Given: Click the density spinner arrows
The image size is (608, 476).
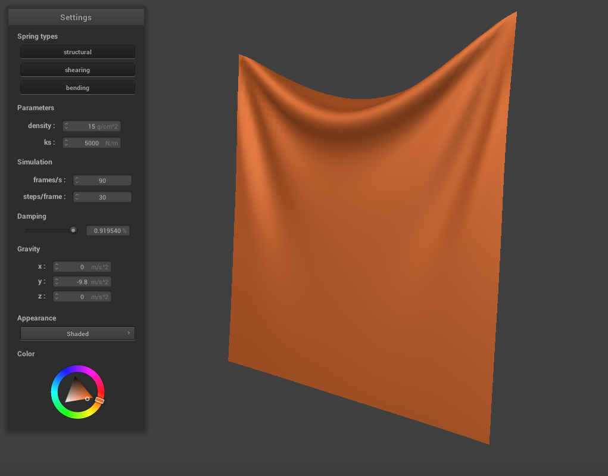Looking at the screenshot, I should pos(66,126).
